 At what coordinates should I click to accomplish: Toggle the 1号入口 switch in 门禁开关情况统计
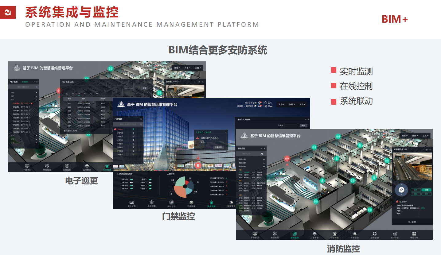(131, 179)
